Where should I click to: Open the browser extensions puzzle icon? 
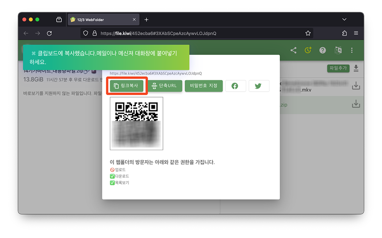tap(344, 34)
